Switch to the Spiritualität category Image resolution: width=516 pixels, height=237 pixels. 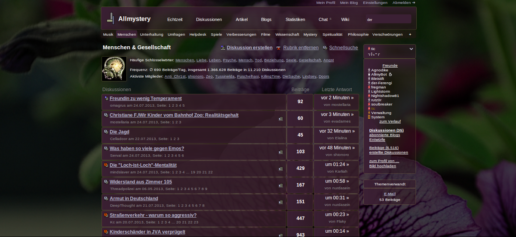[332, 34]
